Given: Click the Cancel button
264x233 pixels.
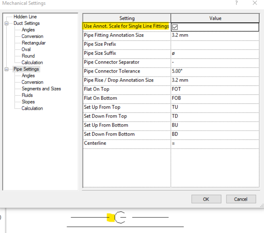Looking at the screenshot, I should tap(241, 199).
